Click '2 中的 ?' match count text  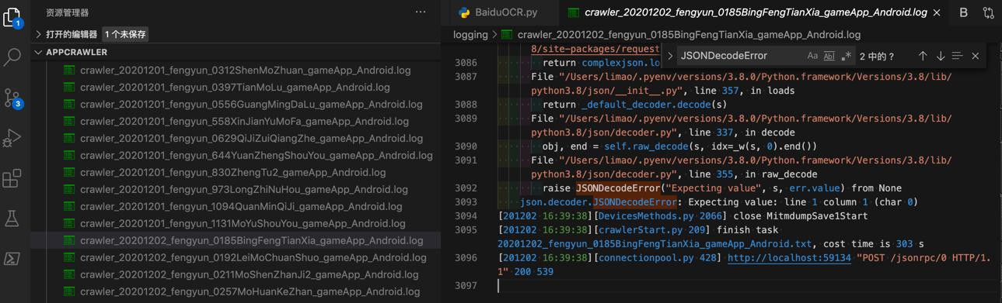(878, 56)
